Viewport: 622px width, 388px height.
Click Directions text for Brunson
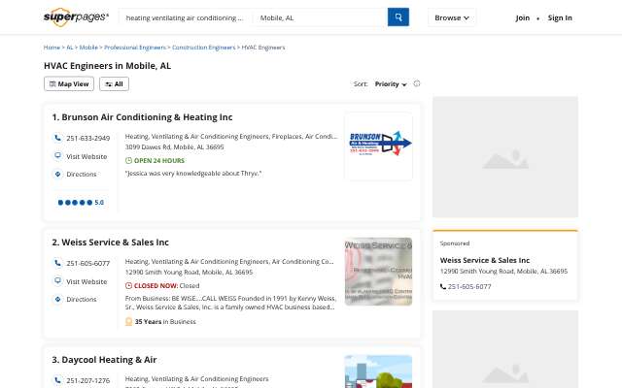click(82, 175)
